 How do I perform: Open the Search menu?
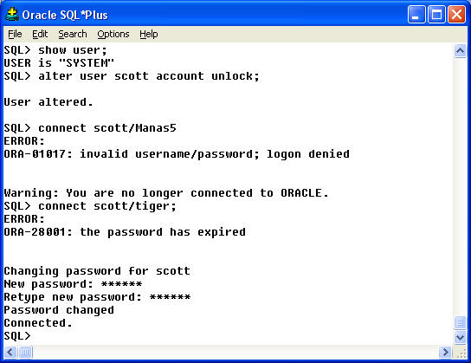click(73, 34)
